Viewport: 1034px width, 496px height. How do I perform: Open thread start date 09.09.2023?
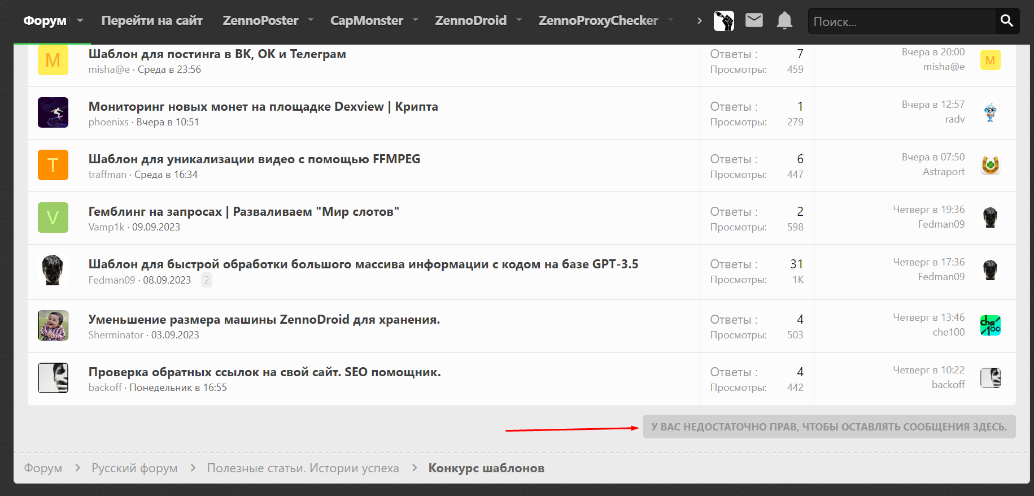(156, 227)
